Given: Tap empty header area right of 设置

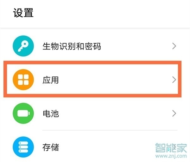Looking at the screenshot, I should (x=111, y=13).
